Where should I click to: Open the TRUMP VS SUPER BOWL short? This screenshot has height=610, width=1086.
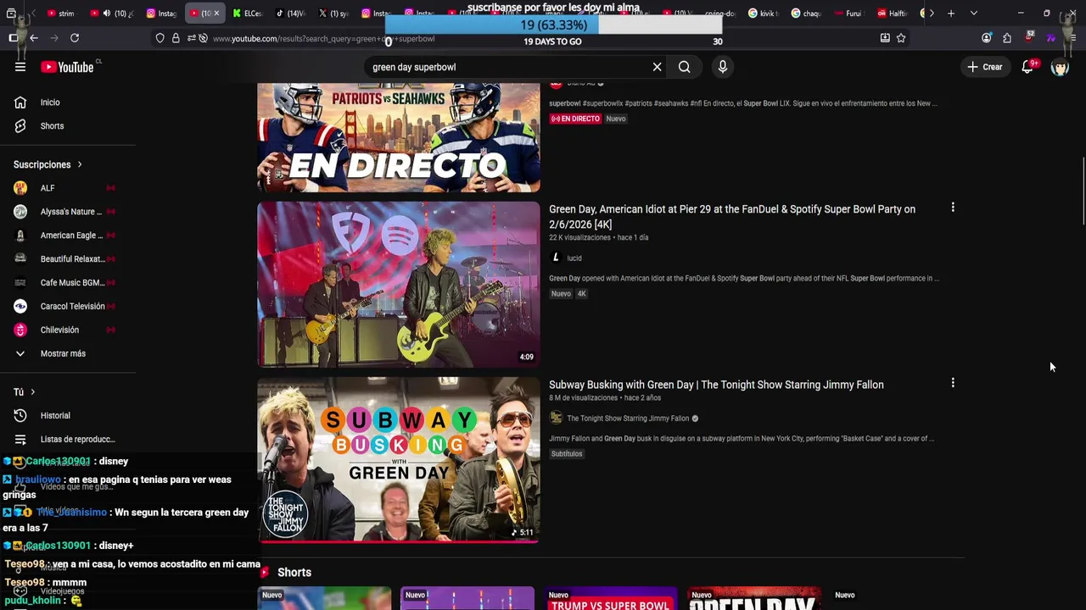click(x=611, y=598)
